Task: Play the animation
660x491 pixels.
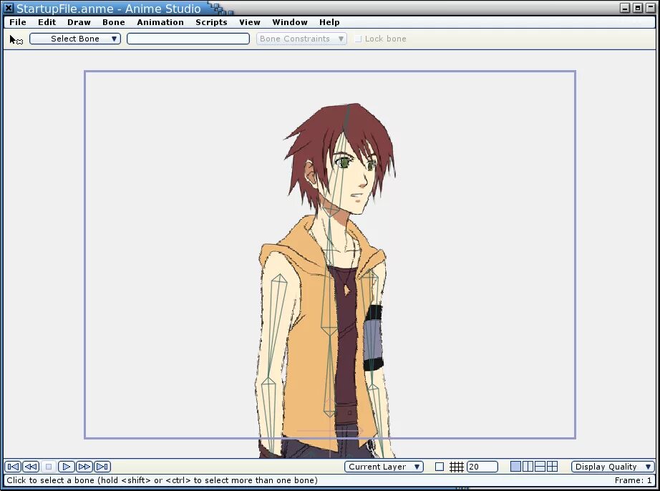Action: [66, 467]
